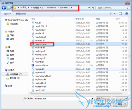Select the file msls31.dll
Screen dimensions: 132x110
pyautogui.click(x=79, y=90)
